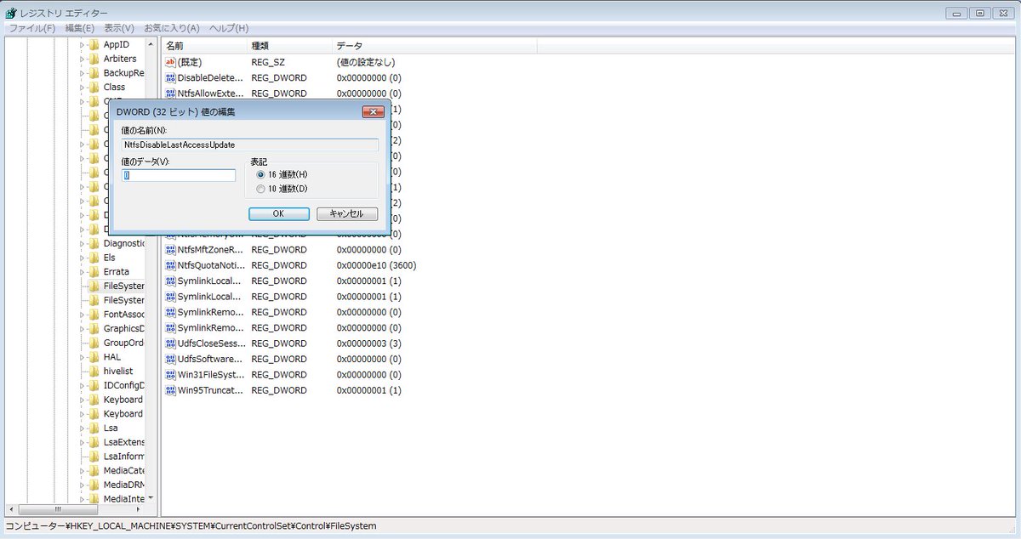Click the Registry Editor title bar icon
This screenshot has height=539, width=1021.
tap(11, 13)
